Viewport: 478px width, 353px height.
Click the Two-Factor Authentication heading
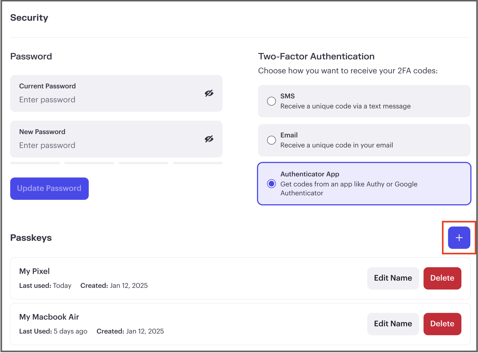(316, 56)
